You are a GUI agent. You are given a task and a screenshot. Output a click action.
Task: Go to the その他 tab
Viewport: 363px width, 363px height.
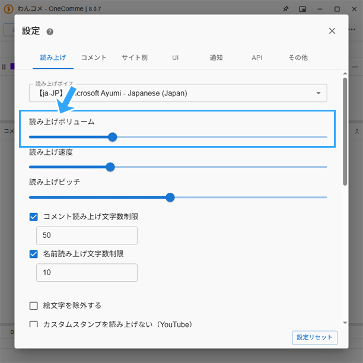(298, 58)
